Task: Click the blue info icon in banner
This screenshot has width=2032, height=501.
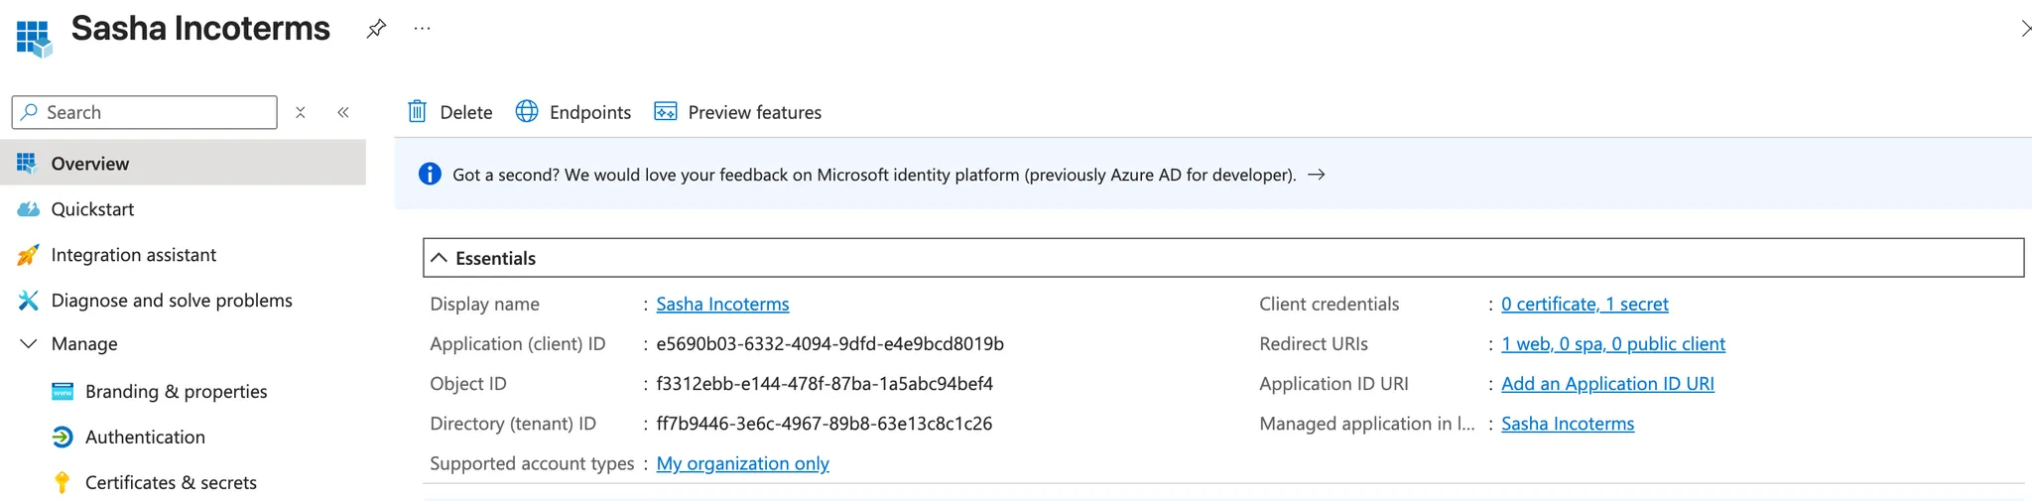Action: point(430,174)
